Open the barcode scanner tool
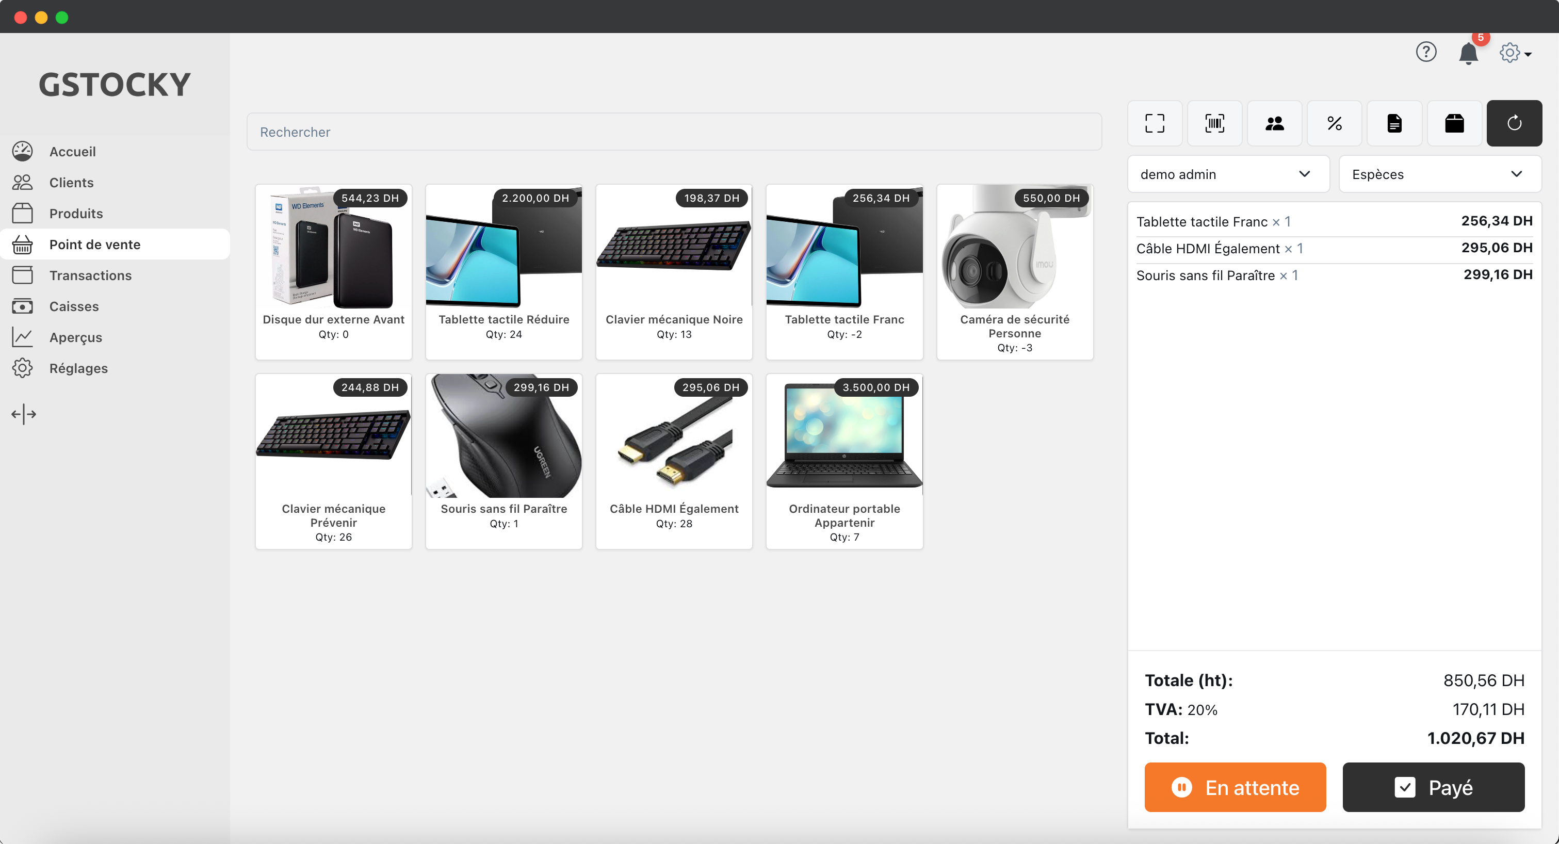 1214,123
